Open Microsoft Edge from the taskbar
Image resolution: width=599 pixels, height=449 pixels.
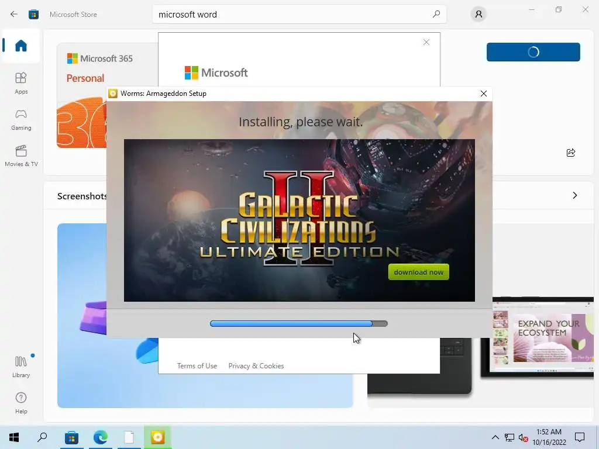(x=101, y=437)
